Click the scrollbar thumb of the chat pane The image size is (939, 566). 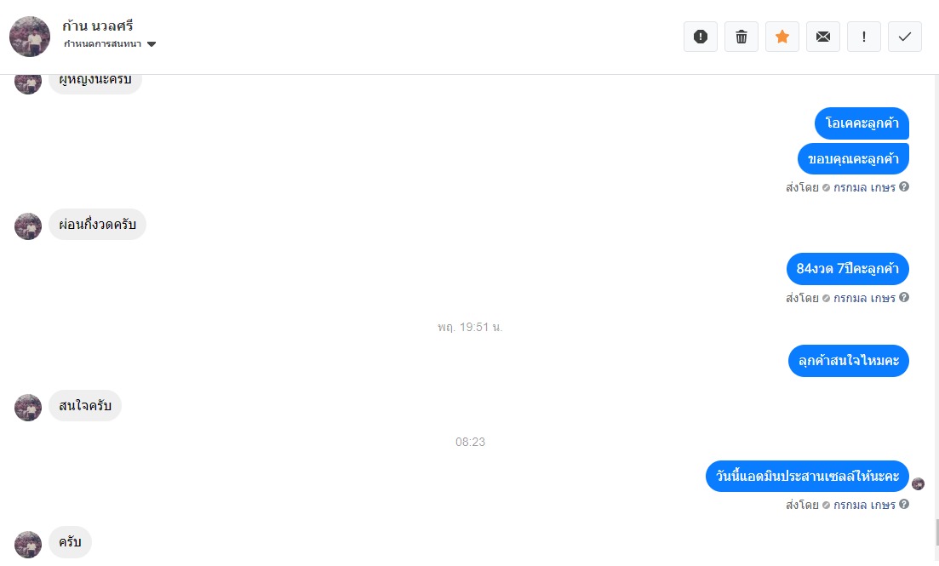pyautogui.click(x=936, y=533)
